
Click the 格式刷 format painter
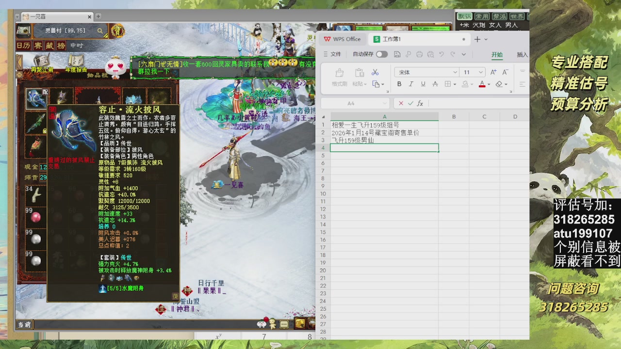click(340, 77)
